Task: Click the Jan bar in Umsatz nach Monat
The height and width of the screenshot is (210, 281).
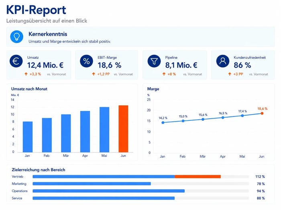Action: pos(28,137)
